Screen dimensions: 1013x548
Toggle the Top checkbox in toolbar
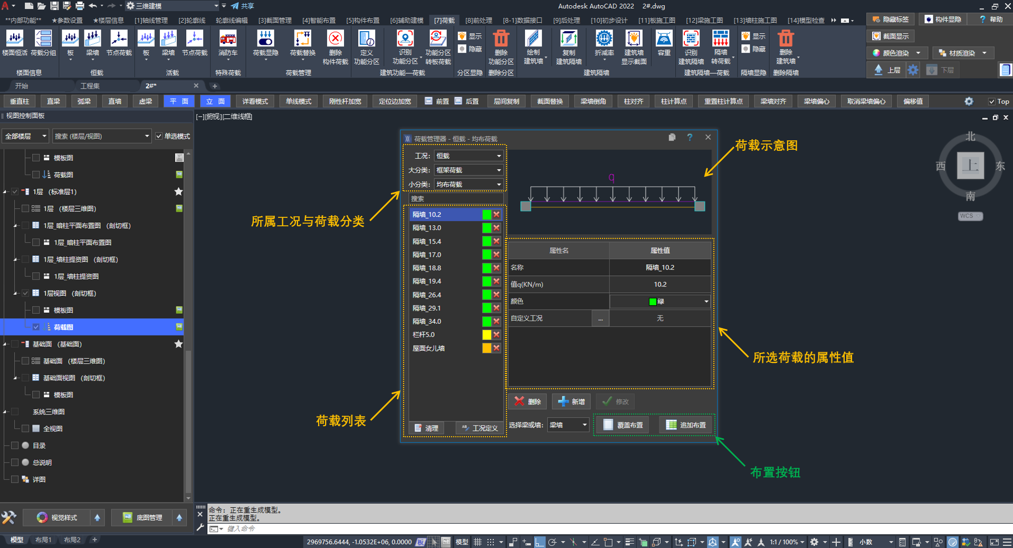click(992, 101)
